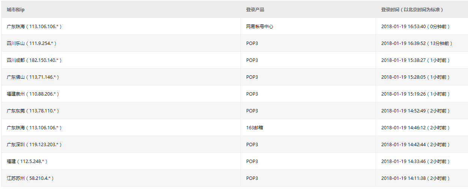Select the 四川成都 182.150.140.* entry
The image size is (468, 190).
coord(34,60)
